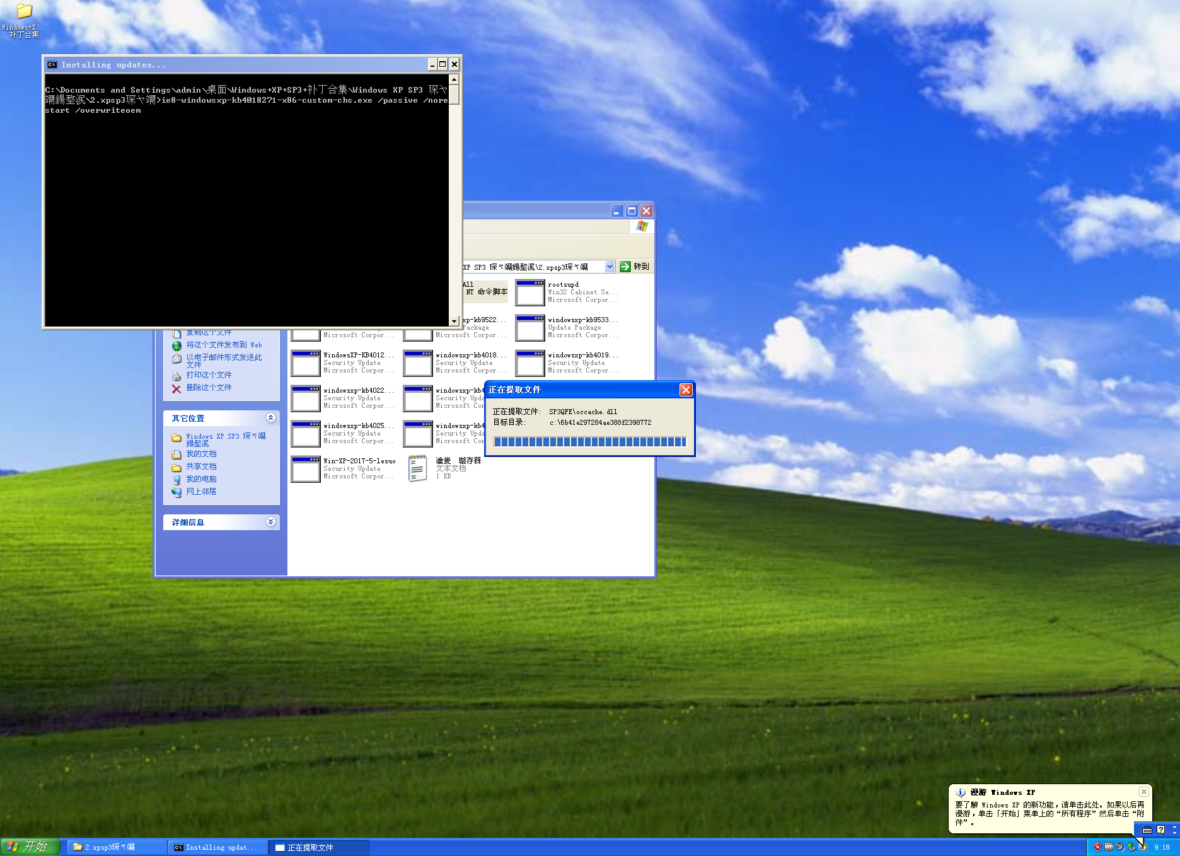Click the VMware tools tray icon

1109,847
